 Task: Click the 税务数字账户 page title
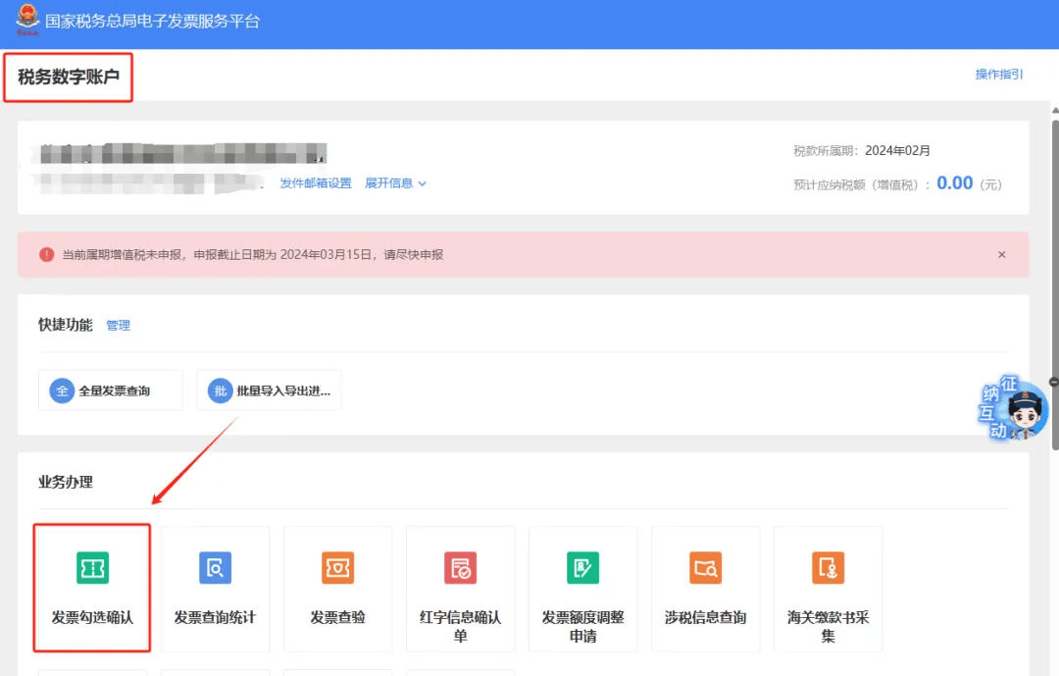pos(69,78)
